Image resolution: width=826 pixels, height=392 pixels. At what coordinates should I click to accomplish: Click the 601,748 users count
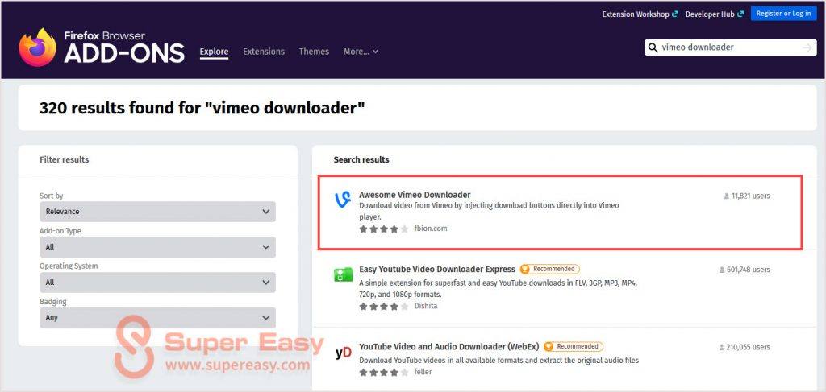(x=745, y=270)
